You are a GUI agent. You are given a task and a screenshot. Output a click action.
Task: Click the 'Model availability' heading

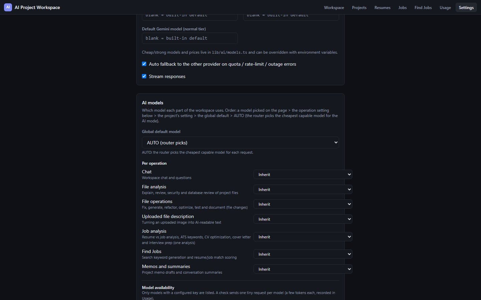point(158,287)
